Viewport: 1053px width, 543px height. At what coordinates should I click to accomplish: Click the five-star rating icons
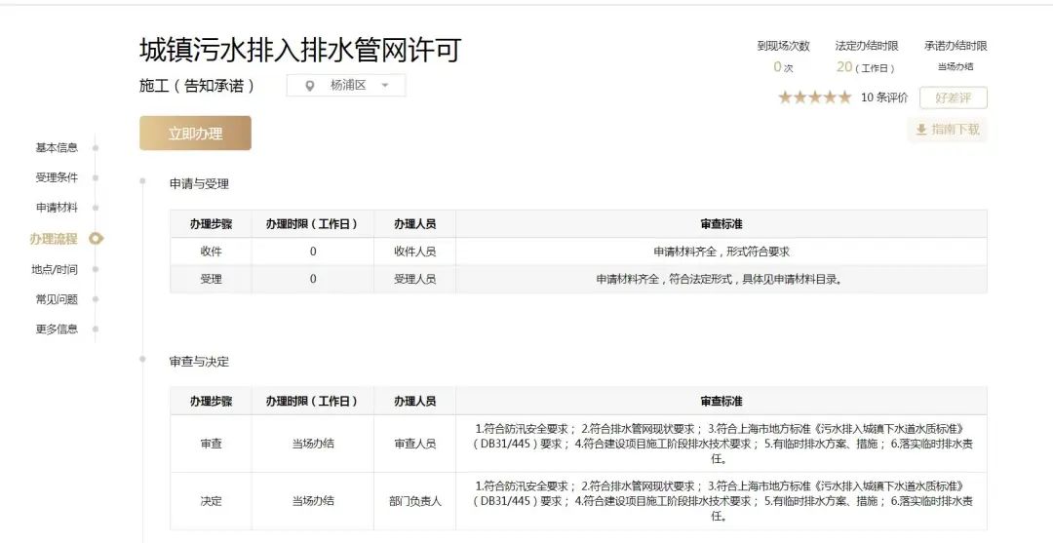(814, 97)
